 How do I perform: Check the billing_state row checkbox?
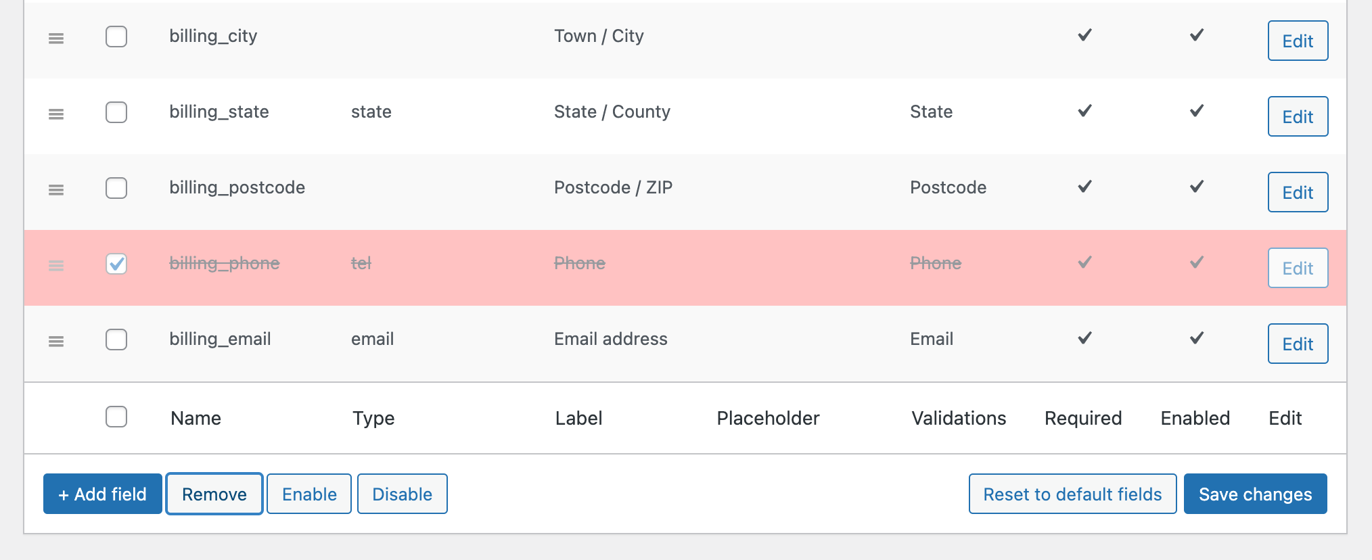tap(116, 114)
